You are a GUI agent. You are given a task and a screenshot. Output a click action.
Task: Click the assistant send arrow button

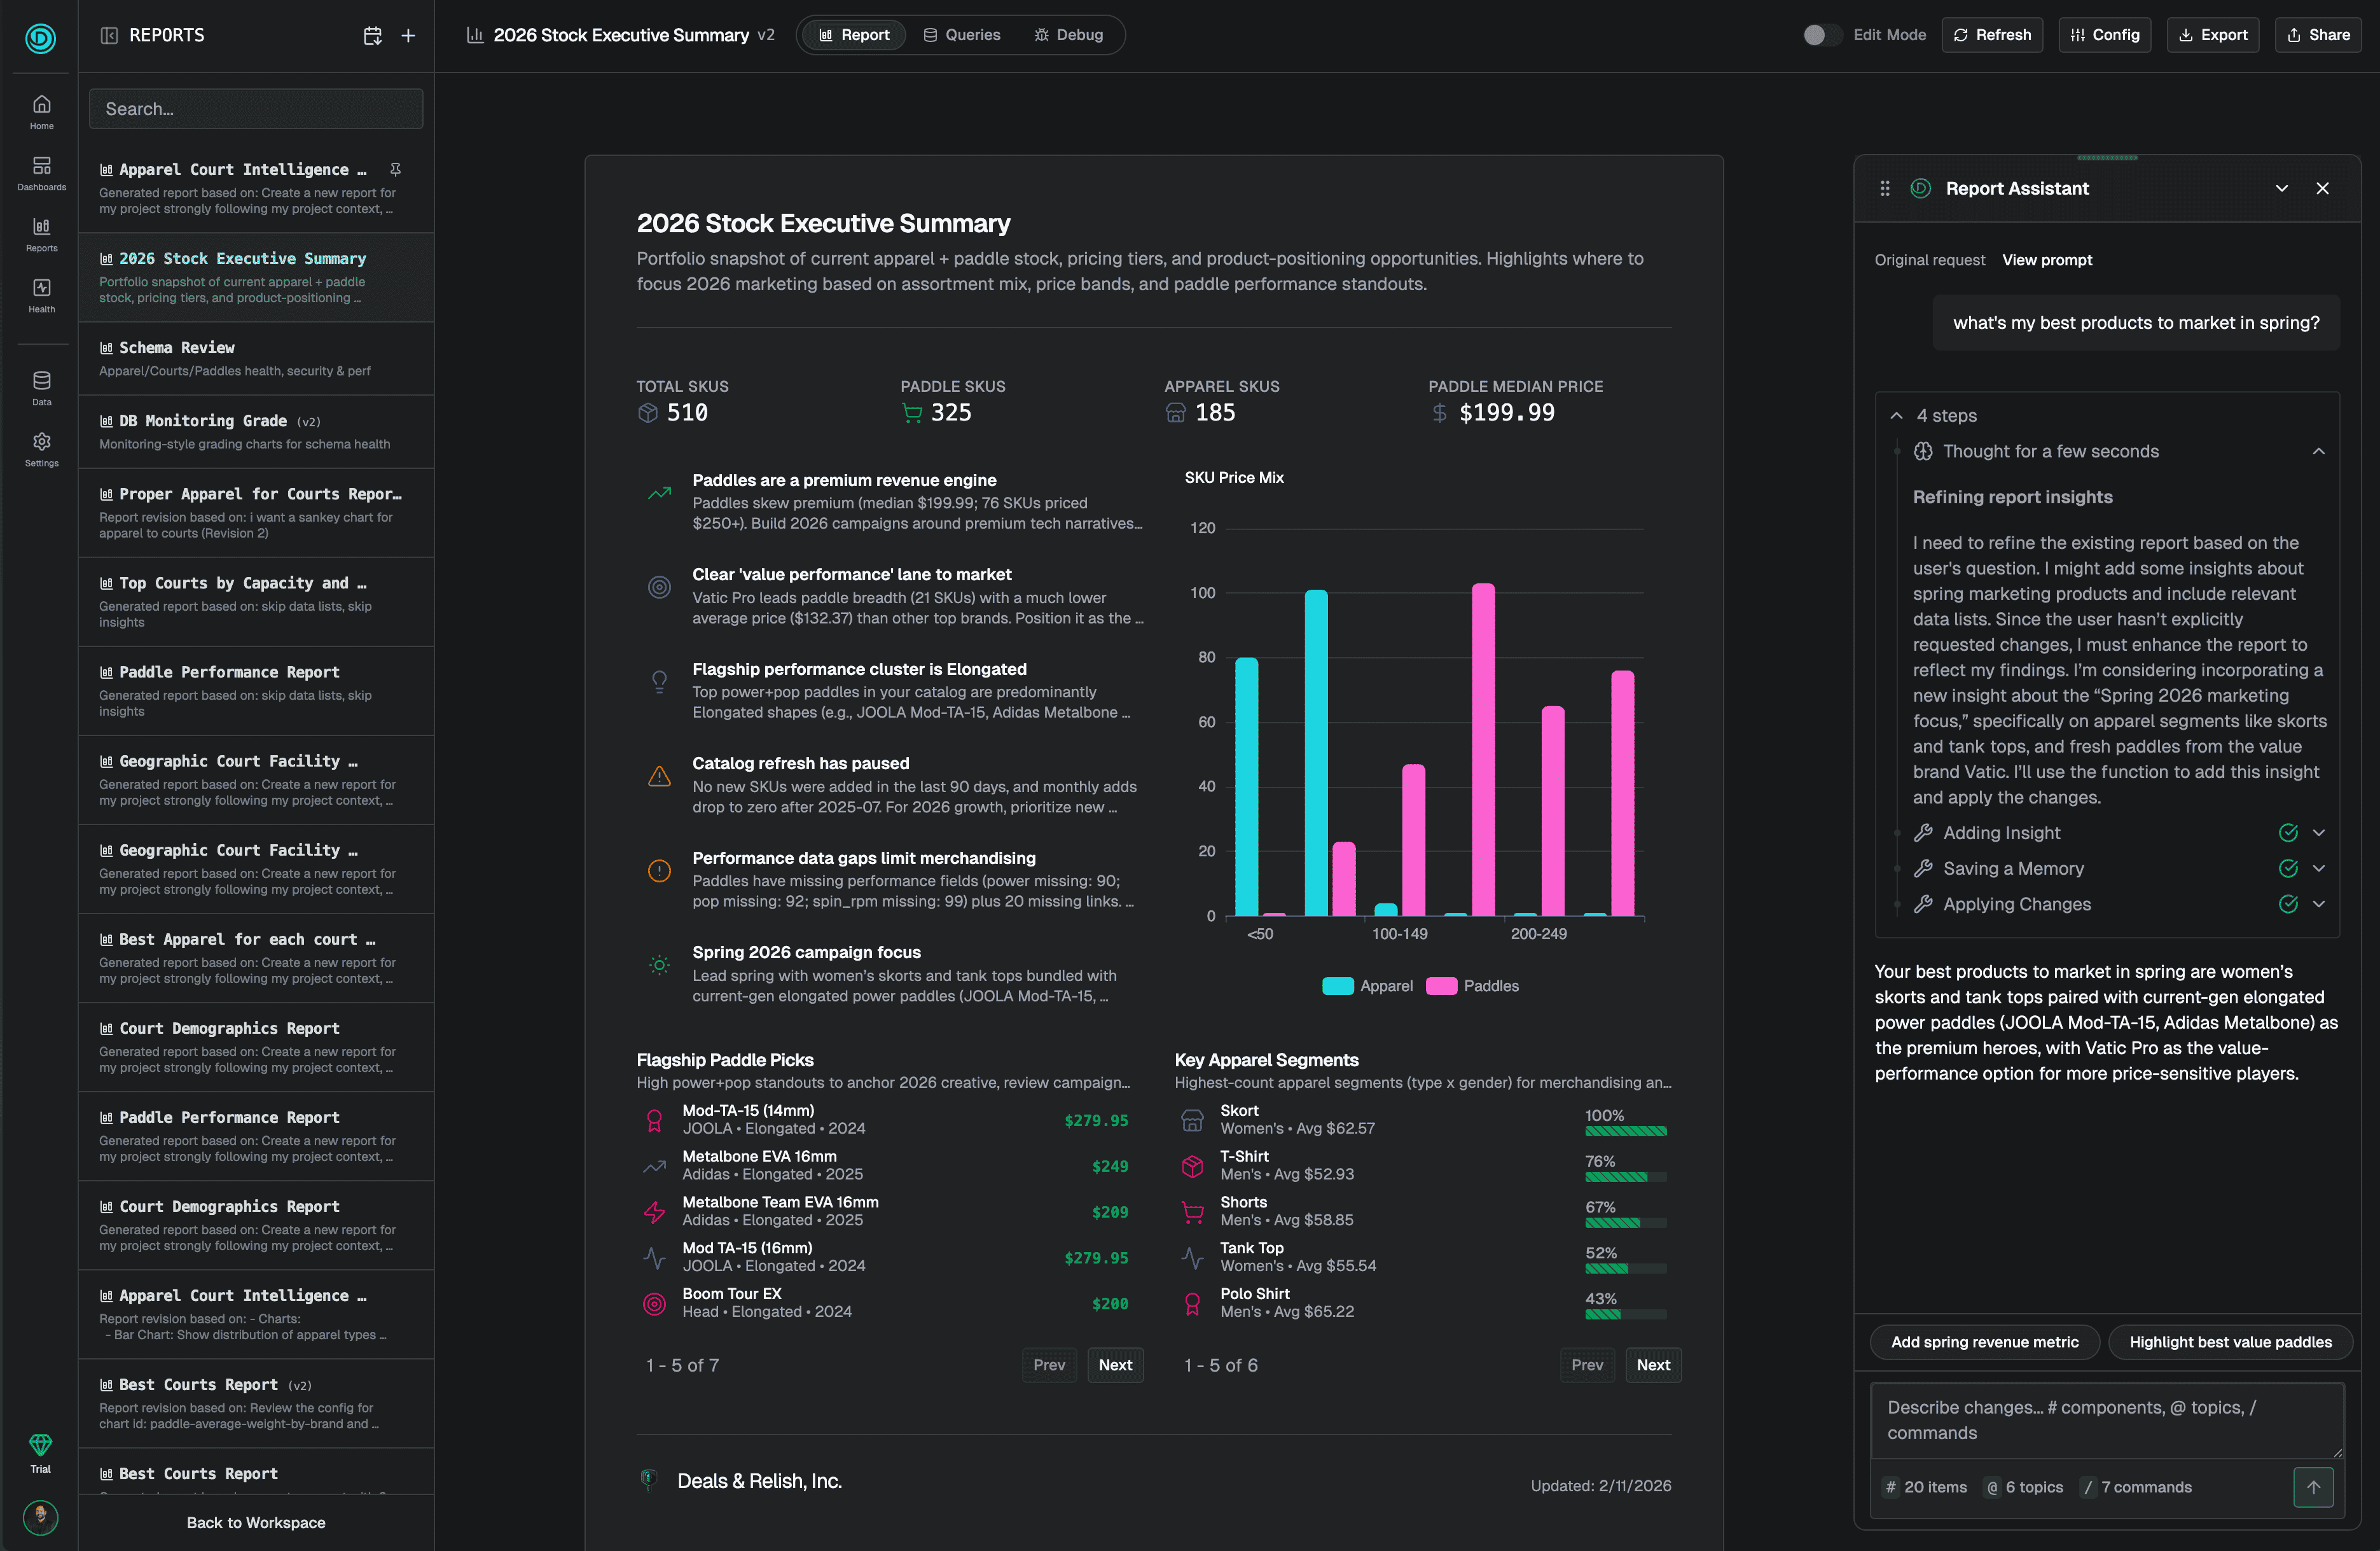(2312, 1487)
